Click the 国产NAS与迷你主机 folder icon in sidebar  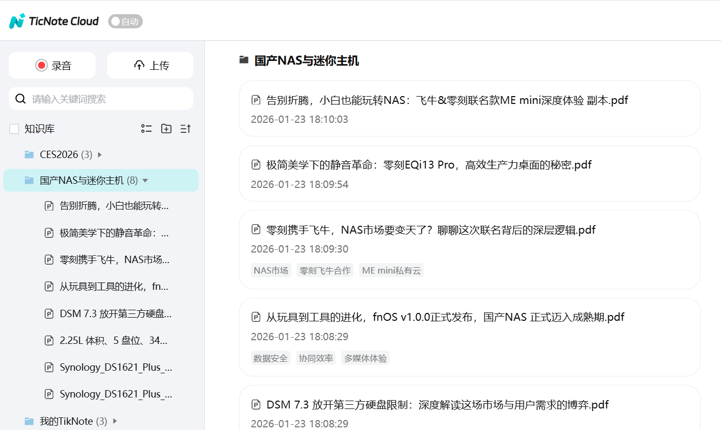click(29, 181)
